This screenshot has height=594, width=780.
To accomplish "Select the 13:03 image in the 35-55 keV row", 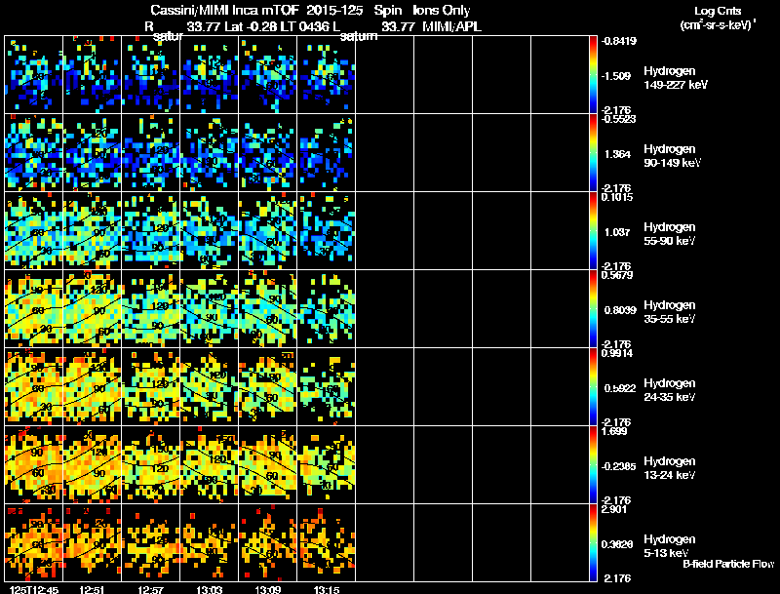I will [210, 308].
